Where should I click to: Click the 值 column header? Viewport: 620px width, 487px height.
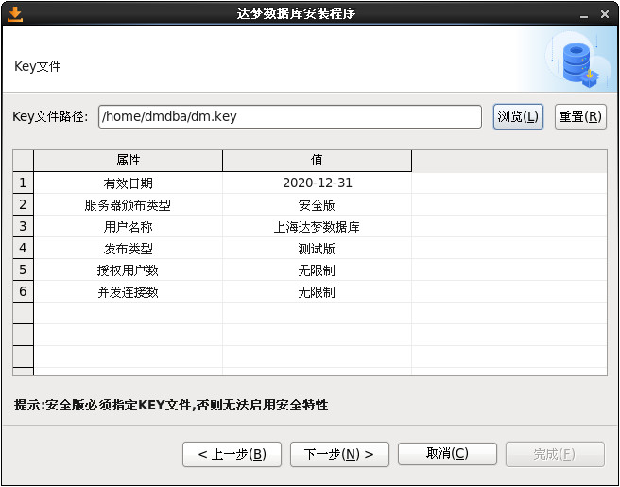click(318, 161)
